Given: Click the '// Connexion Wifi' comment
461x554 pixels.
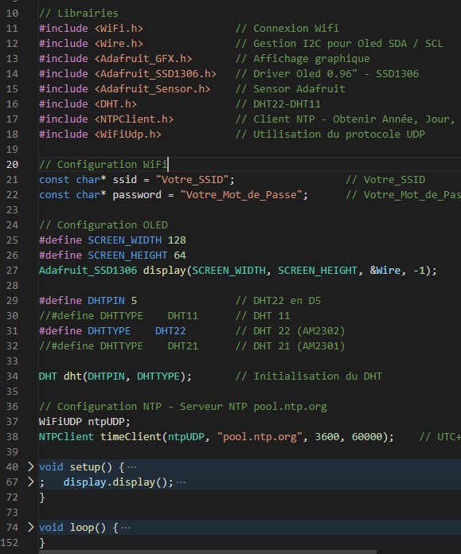Looking at the screenshot, I should pyautogui.click(x=287, y=29).
